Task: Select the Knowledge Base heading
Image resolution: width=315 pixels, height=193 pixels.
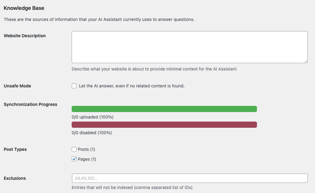Action: click(x=24, y=8)
